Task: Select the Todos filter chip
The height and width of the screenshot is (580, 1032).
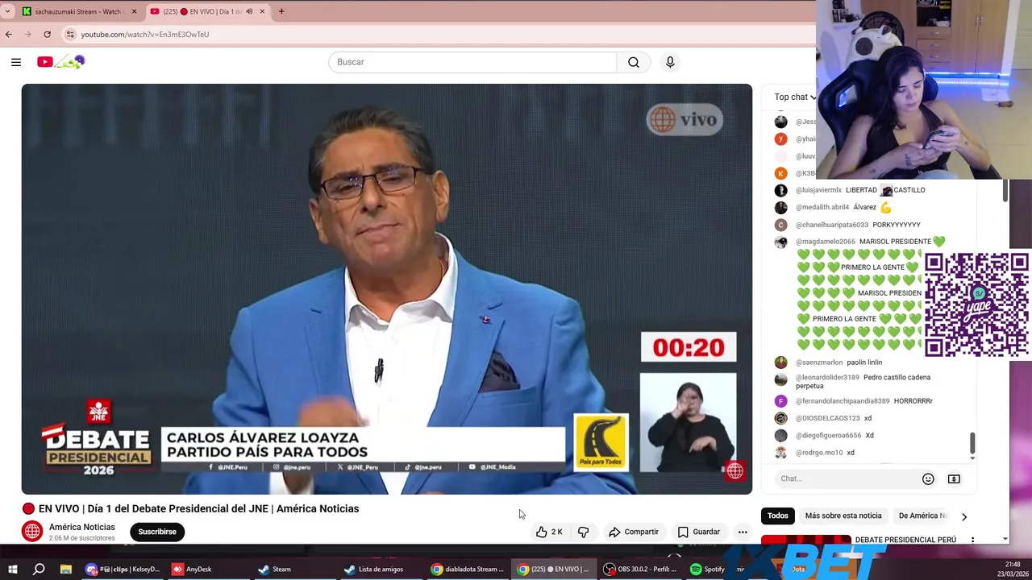Action: (778, 516)
